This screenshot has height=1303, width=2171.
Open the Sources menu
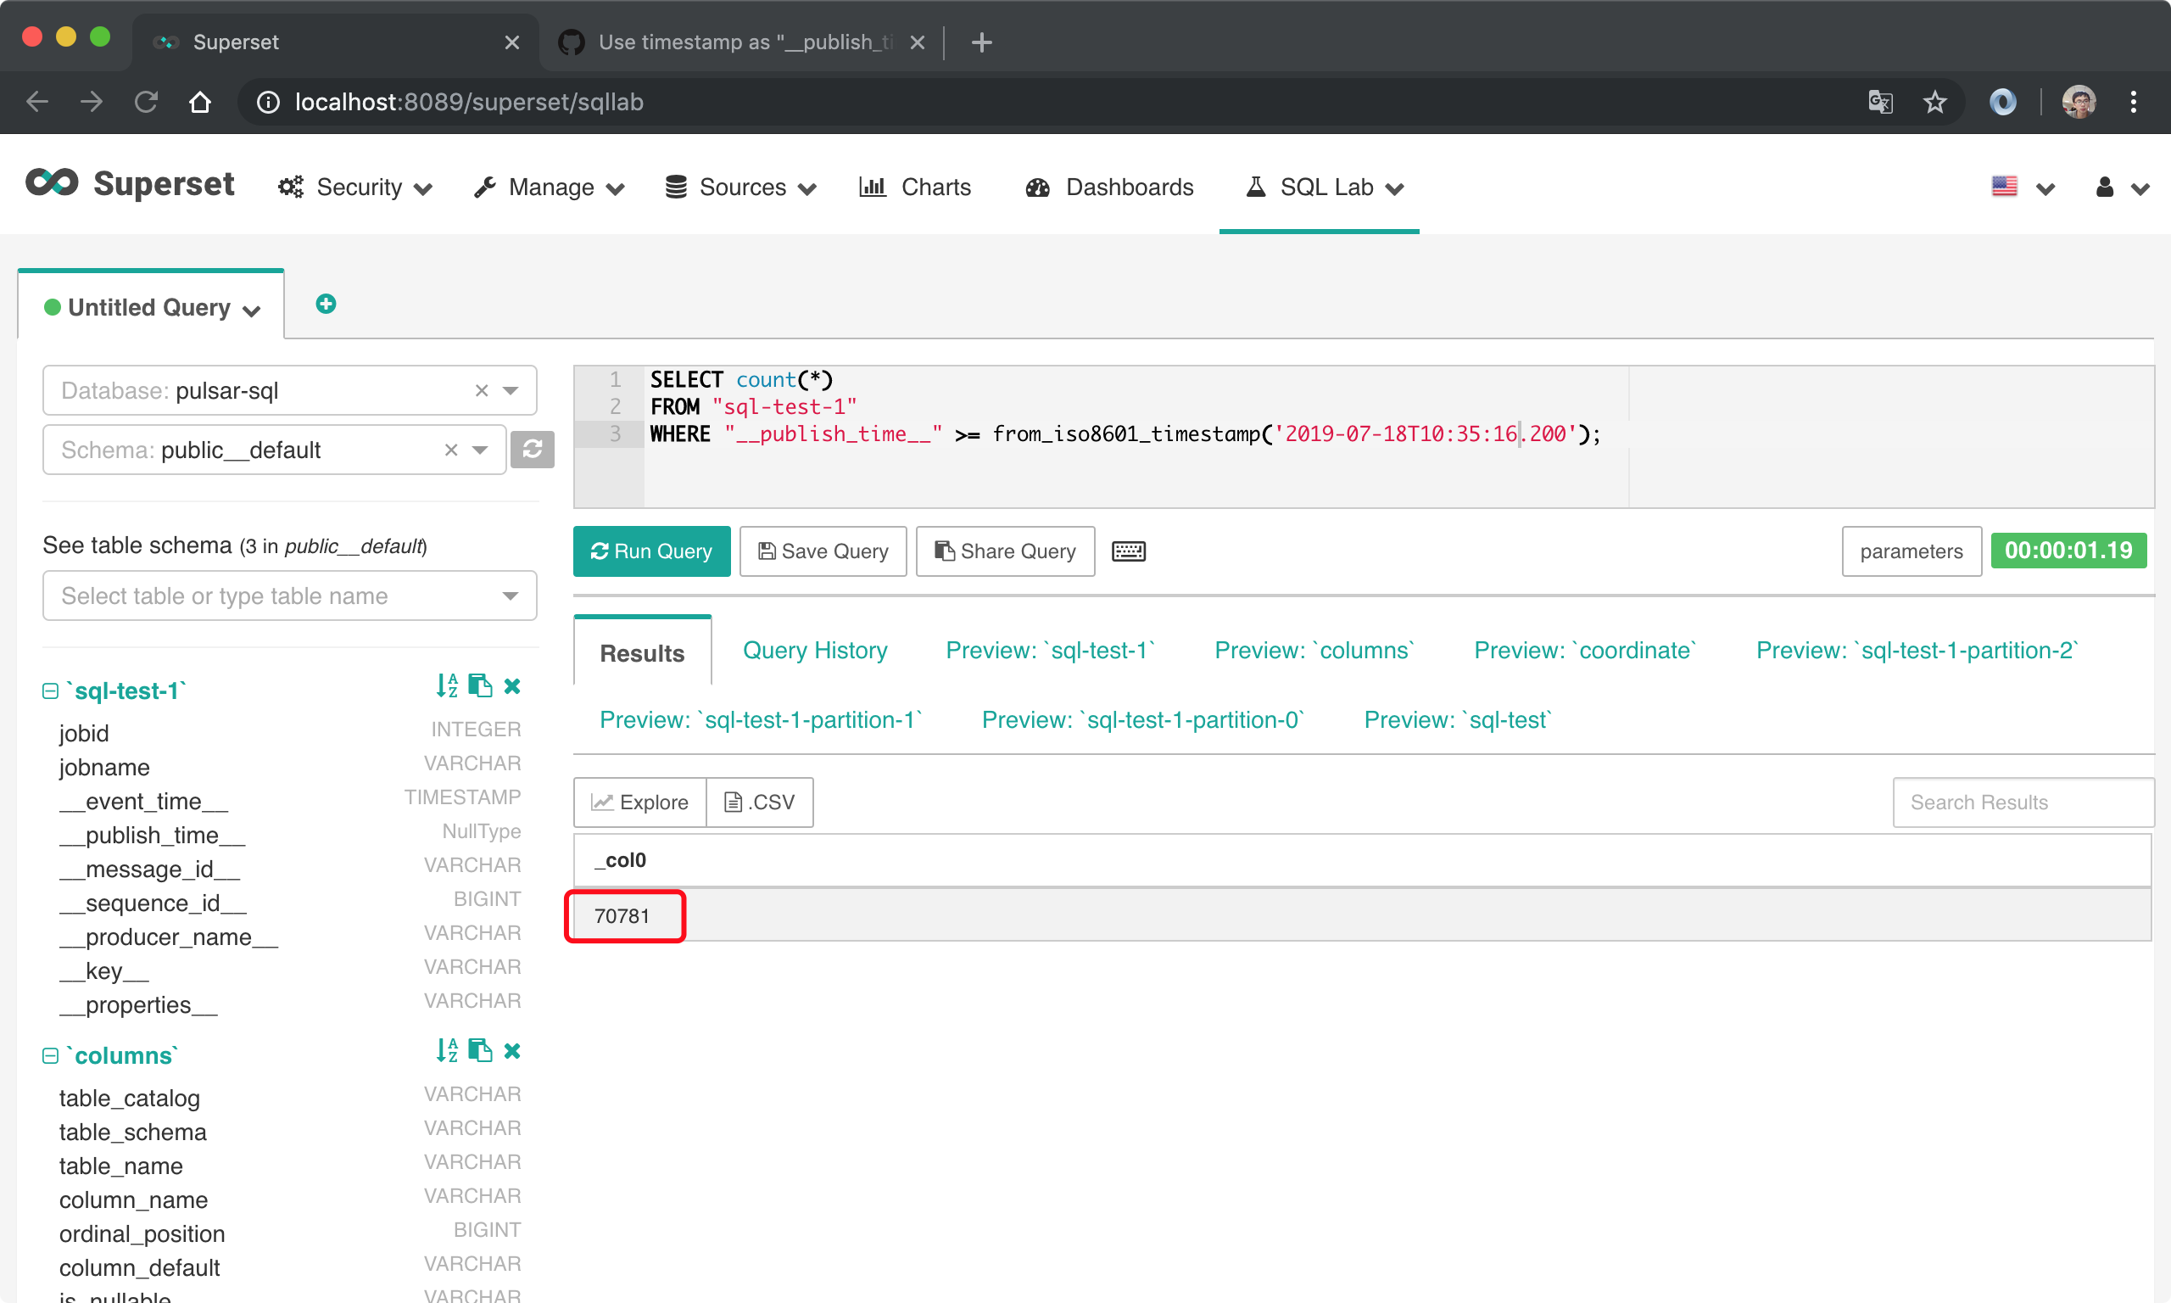[x=740, y=187]
